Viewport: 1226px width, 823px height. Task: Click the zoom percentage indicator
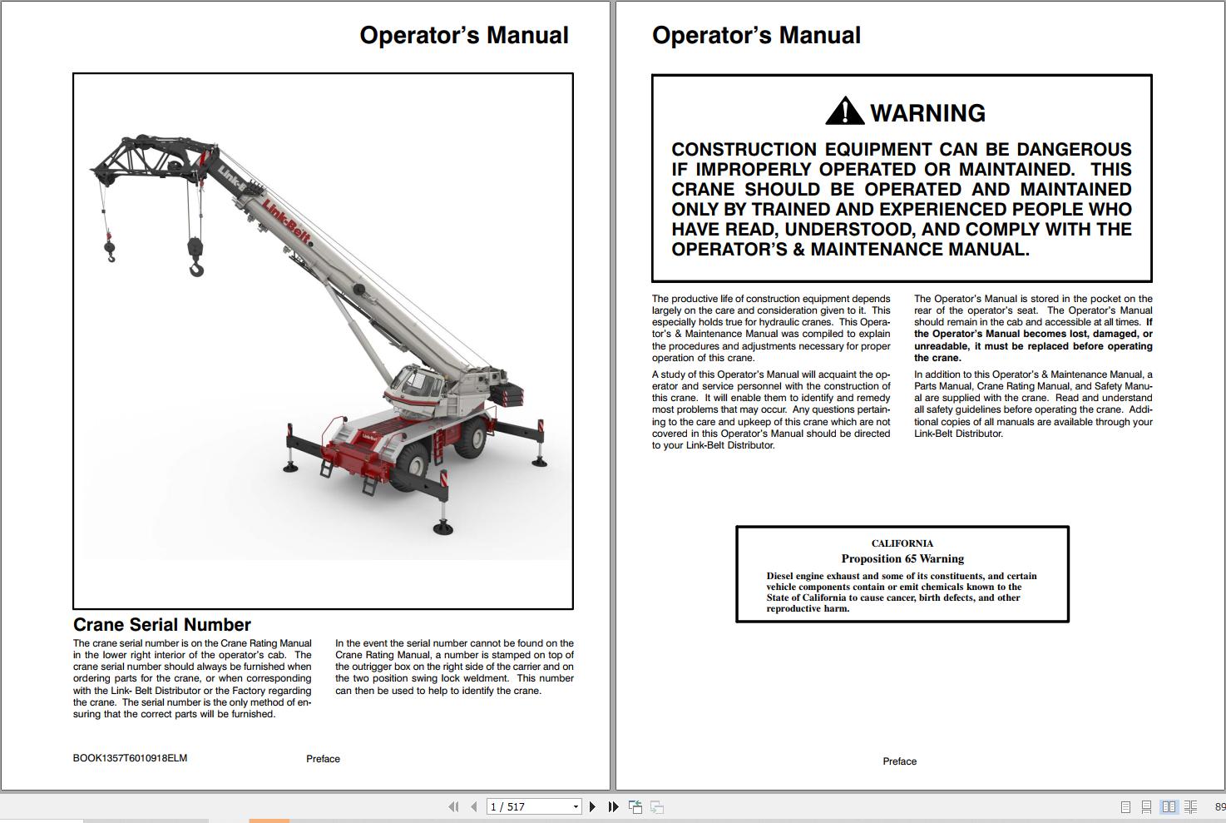coord(1218,807)
